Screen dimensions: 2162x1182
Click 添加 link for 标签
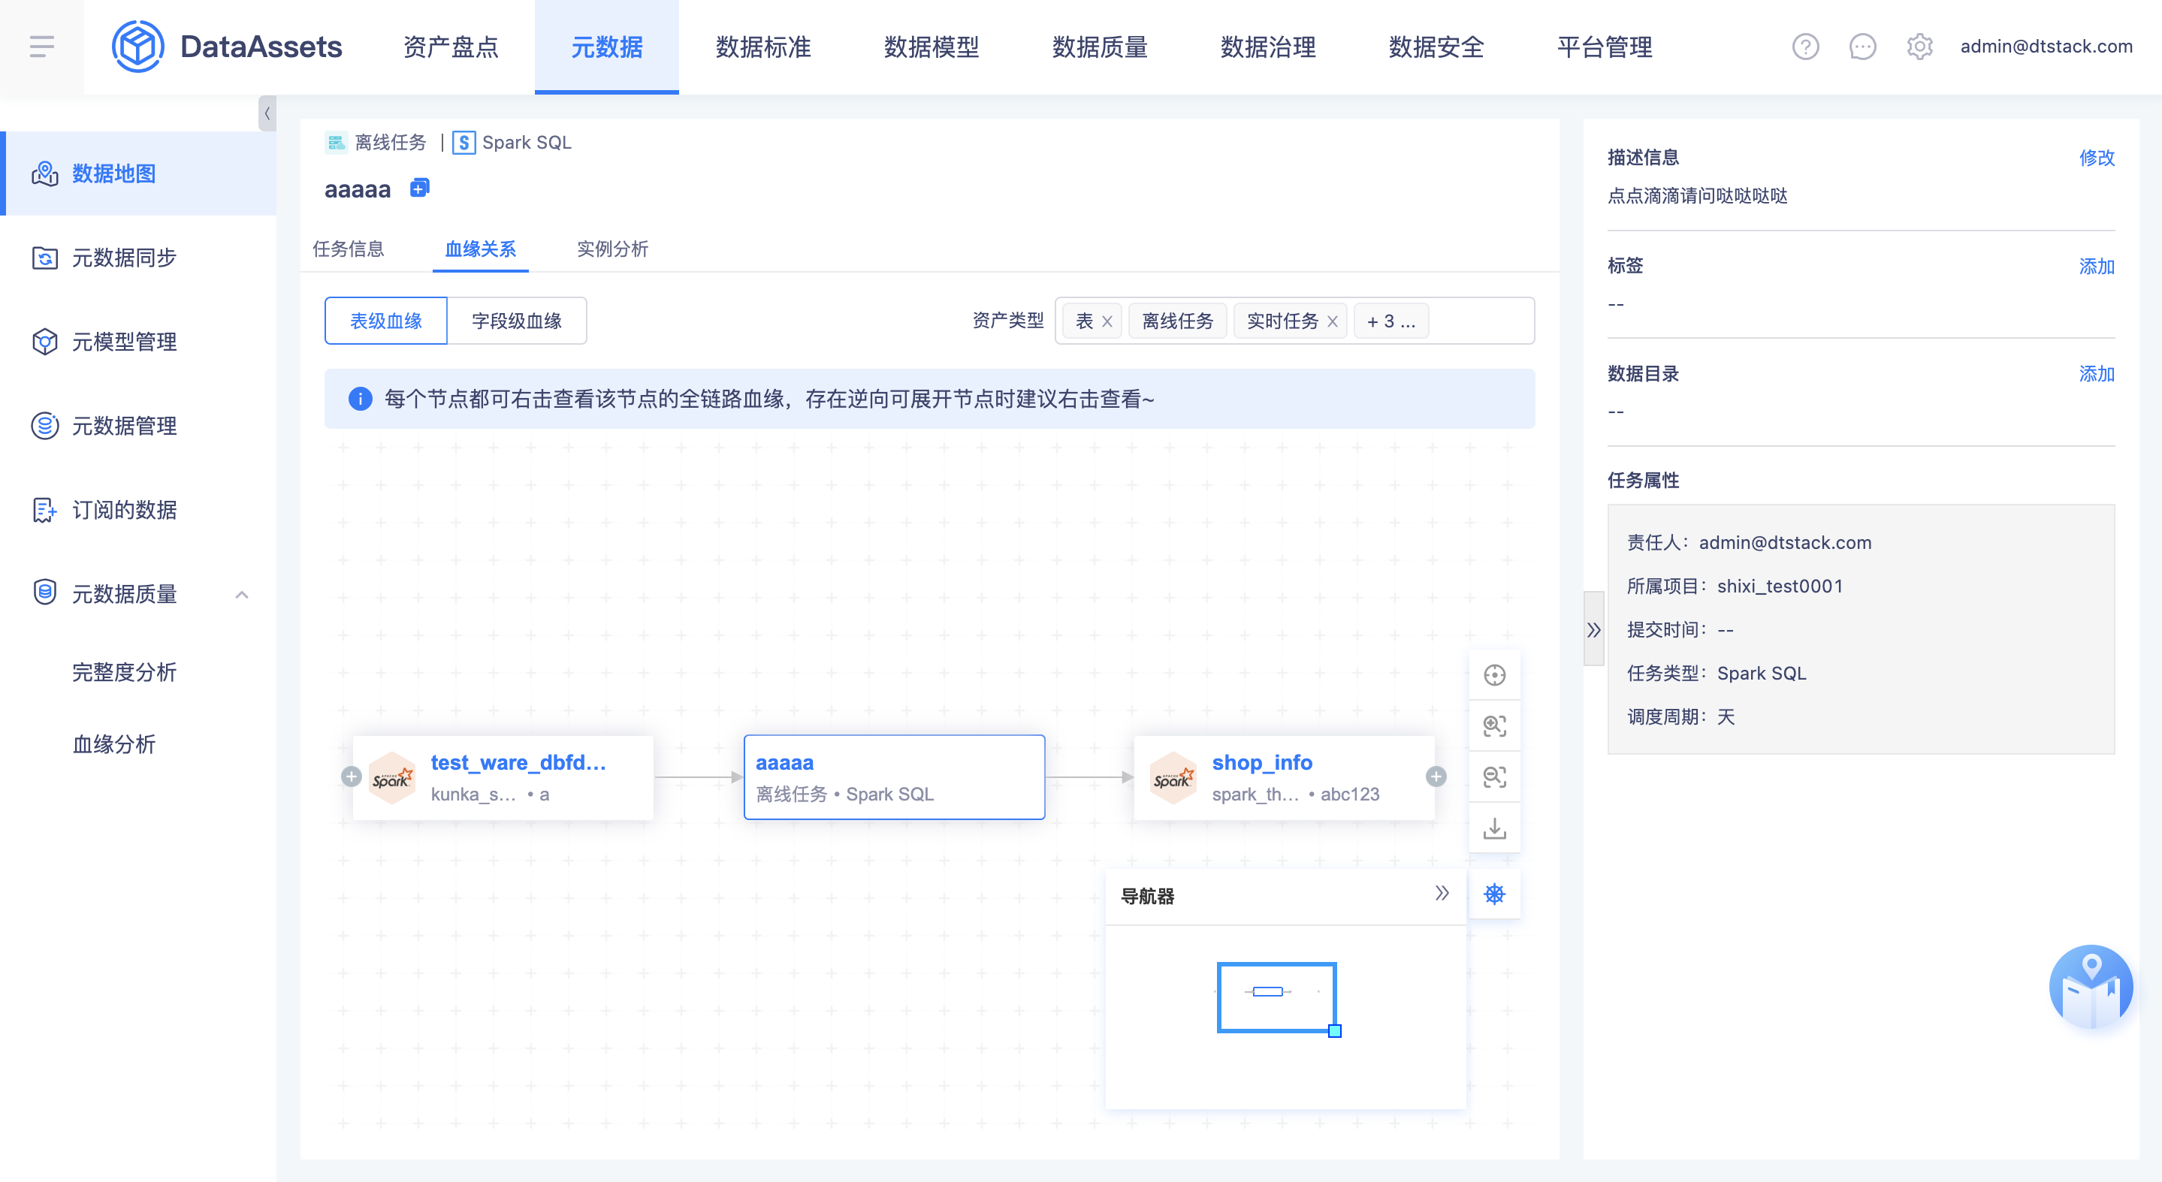[x=2097, y=266]
